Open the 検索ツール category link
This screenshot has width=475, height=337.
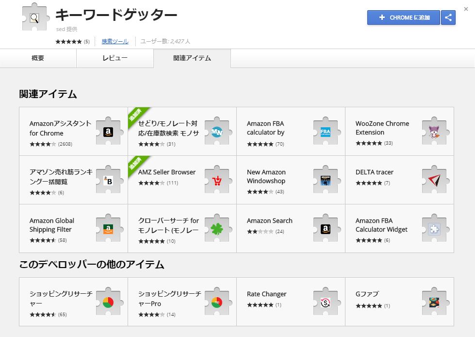(115, 42)
